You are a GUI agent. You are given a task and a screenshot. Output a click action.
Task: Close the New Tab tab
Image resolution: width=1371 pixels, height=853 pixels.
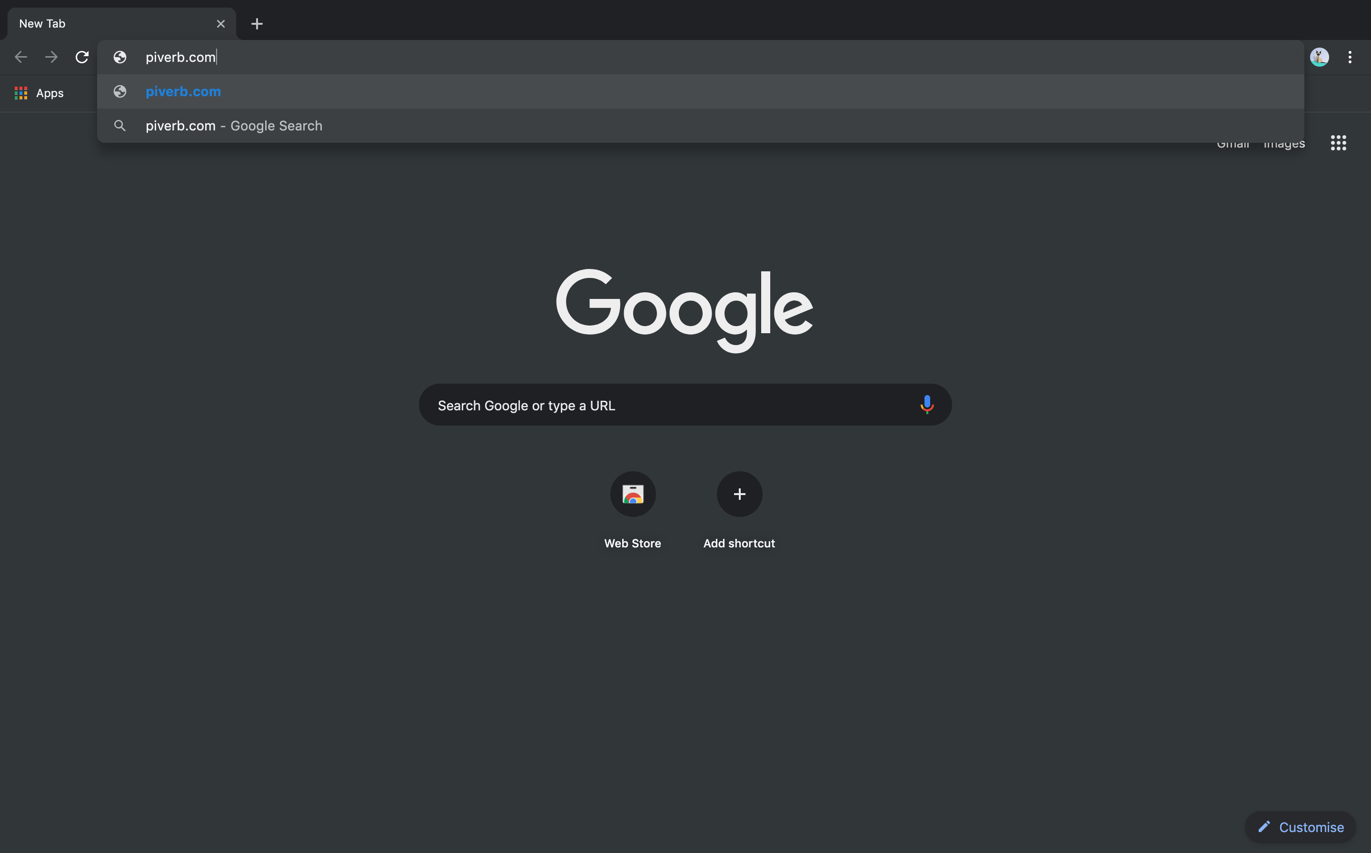tap(220, 24)
